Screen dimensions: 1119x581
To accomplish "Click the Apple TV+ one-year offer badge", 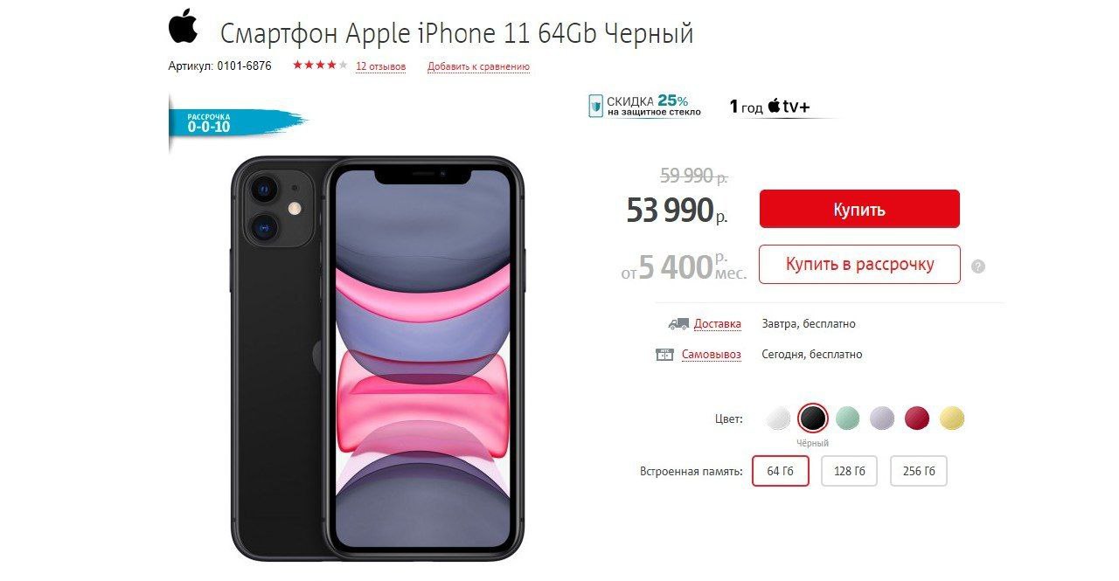I will pyautogui.click(x=770, y=107).
